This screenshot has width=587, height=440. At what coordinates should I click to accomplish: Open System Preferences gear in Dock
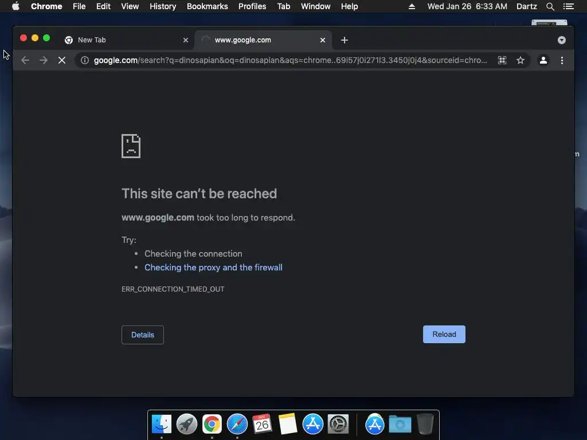(x=338, y=424)
